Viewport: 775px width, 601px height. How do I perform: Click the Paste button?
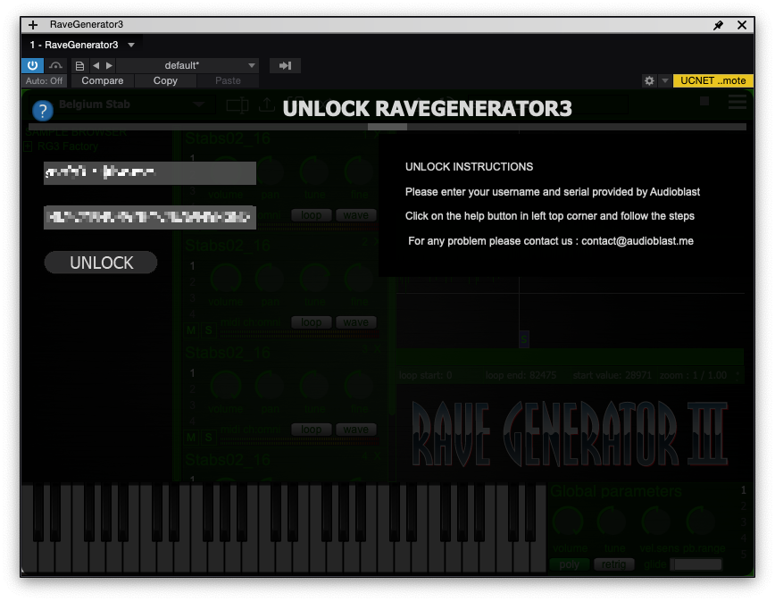tap(228, 80)
